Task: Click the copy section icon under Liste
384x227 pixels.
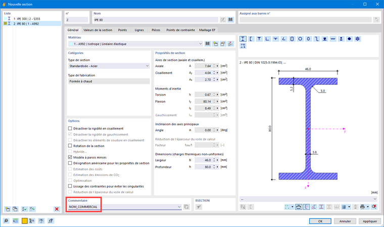Action: coord(15,209)
